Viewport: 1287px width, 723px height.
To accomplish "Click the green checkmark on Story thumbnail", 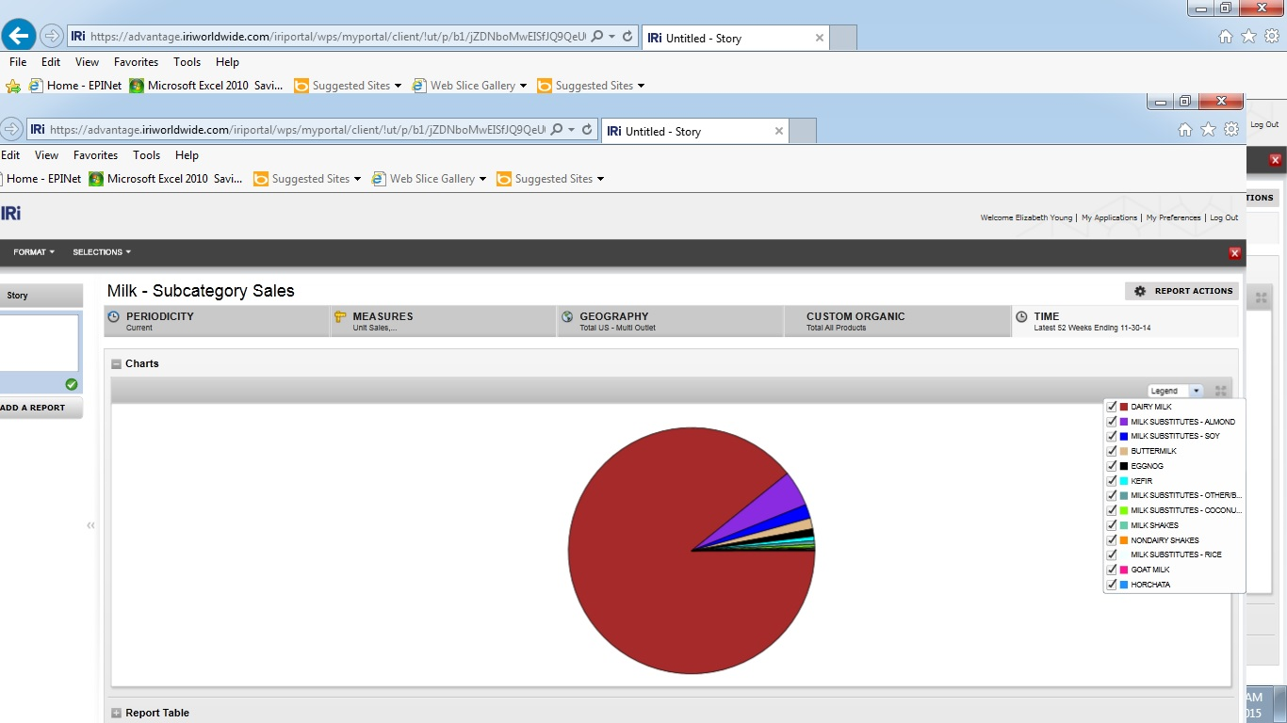I will coord(72,384).
